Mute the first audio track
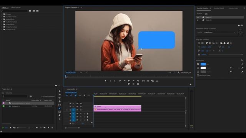The width and height of the screenshot is (246, 138). point(81,113)
